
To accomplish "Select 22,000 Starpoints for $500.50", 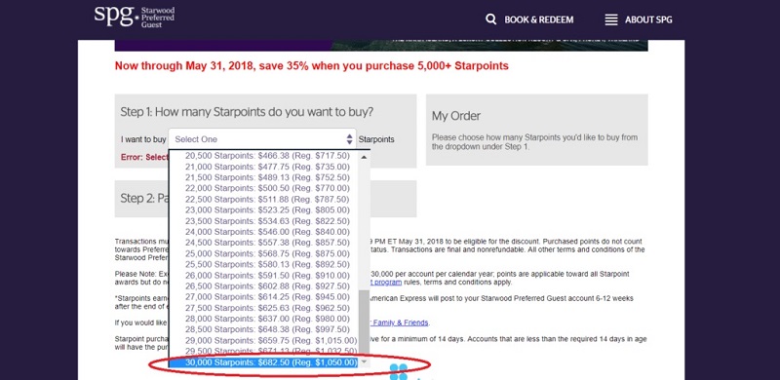I will tap(263, 188).
